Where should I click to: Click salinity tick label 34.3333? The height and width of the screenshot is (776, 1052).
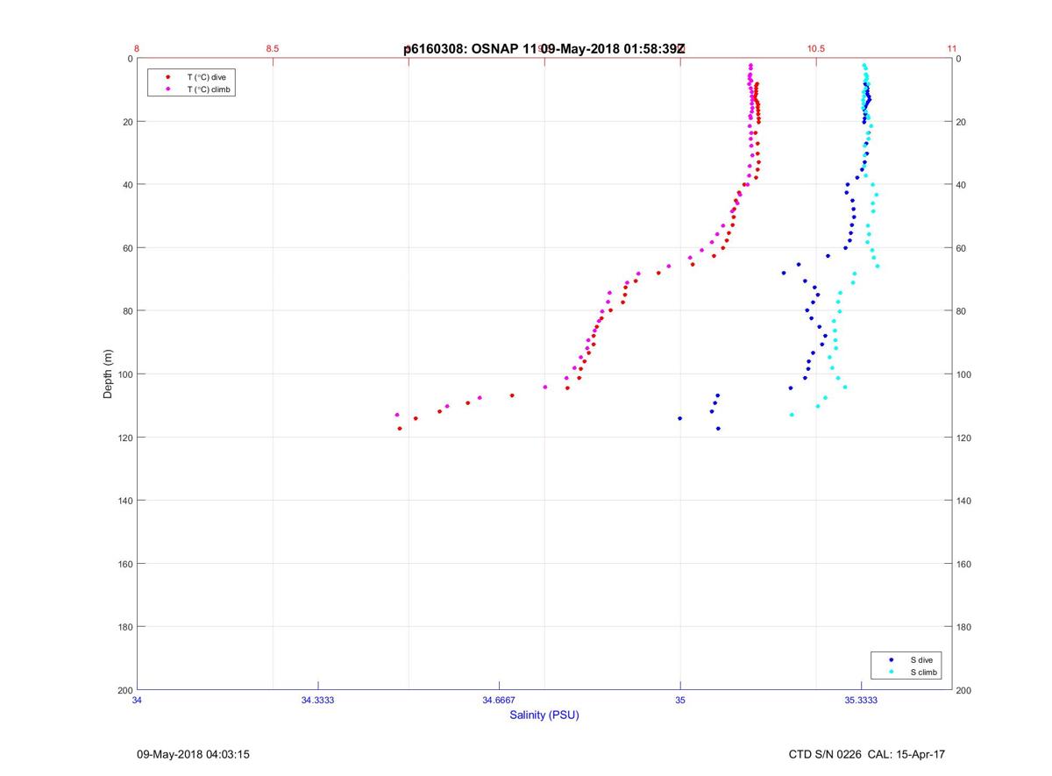tap(318, 700)
